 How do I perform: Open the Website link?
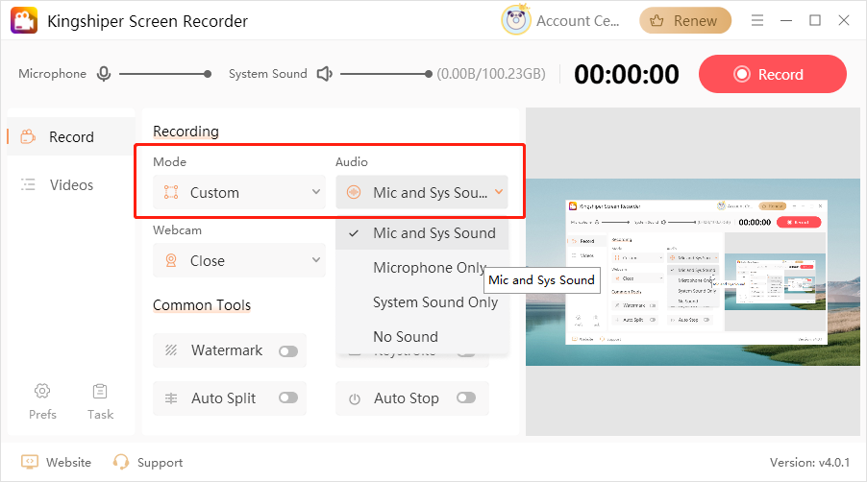pyautogui.click(x=68, y=462)
